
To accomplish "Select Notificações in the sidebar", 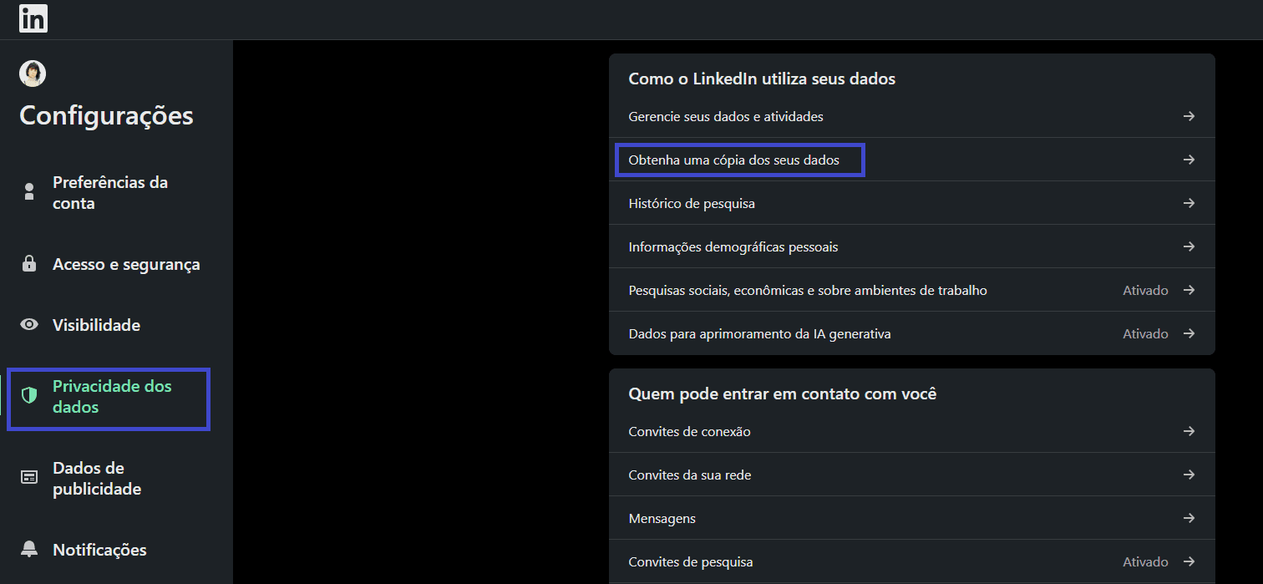I will coord(99,549).
